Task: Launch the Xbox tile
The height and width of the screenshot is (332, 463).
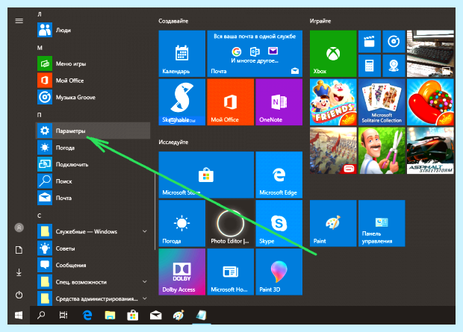Action: tap(333, 54)
